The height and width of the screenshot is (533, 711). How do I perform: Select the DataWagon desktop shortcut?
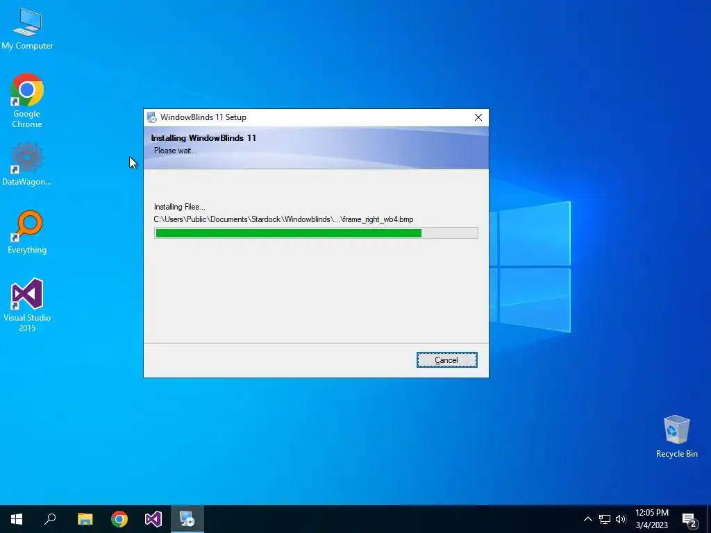click(27, 164)
